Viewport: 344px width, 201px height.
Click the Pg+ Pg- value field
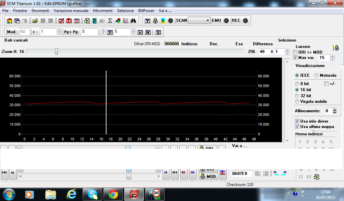89,32
